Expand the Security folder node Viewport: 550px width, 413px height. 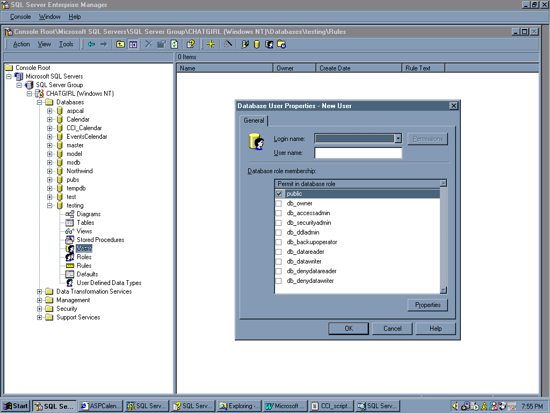pyautogui.click(x=39, y=309)
